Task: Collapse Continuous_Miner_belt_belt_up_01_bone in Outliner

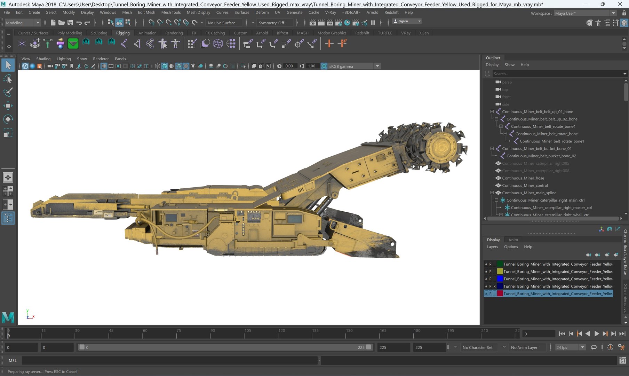Action: coord(492,112)
